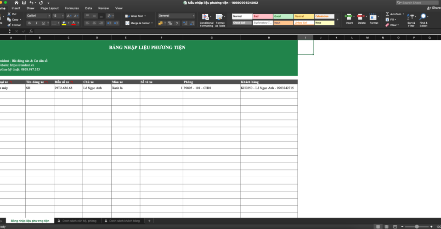The height and width of the screenshot is (229, 441).
Task: Expand the General number format dropdown
Action: pyautogui.click(x=194, y=16)
